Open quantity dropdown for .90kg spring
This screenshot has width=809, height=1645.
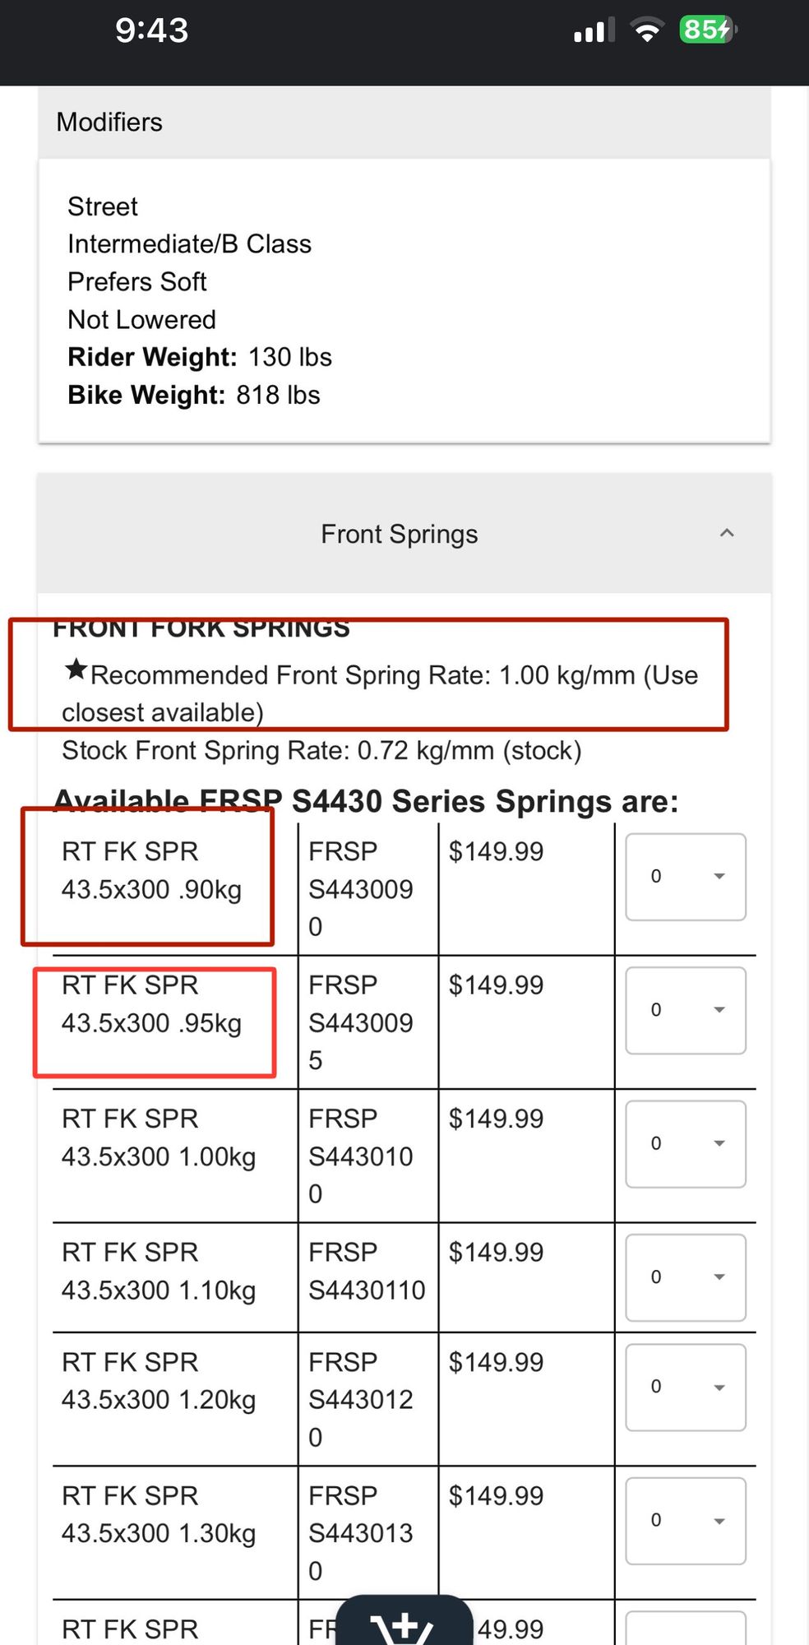[x=686, y=877]
